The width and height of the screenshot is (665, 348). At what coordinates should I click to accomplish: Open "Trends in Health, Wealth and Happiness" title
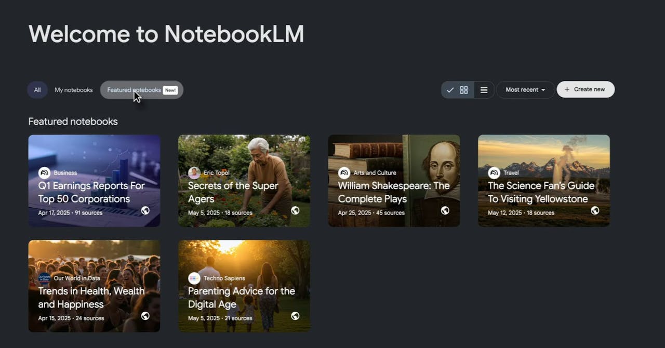(91, 298)
